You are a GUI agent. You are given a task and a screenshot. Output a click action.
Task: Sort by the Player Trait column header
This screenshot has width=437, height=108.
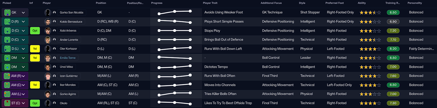point(210,3)
